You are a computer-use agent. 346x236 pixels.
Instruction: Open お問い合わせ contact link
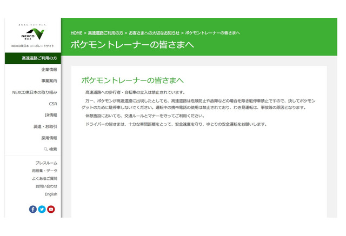(46, 186)
